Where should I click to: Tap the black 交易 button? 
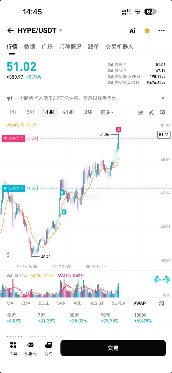113,348
